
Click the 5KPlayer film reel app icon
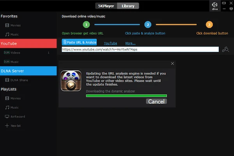click(71, 81)
